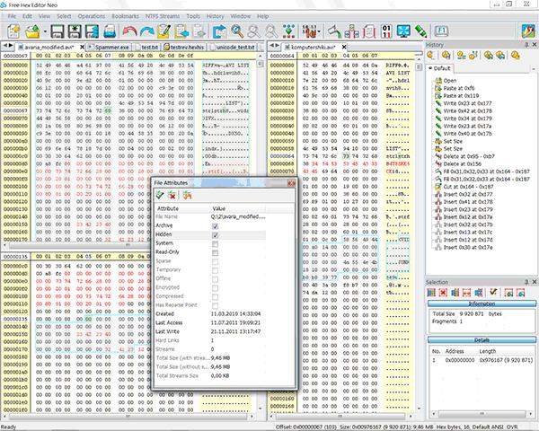The width and height of the screenshot is (539, 431).
Task: Click the Go to Offset icon
Action: point(219,31)
